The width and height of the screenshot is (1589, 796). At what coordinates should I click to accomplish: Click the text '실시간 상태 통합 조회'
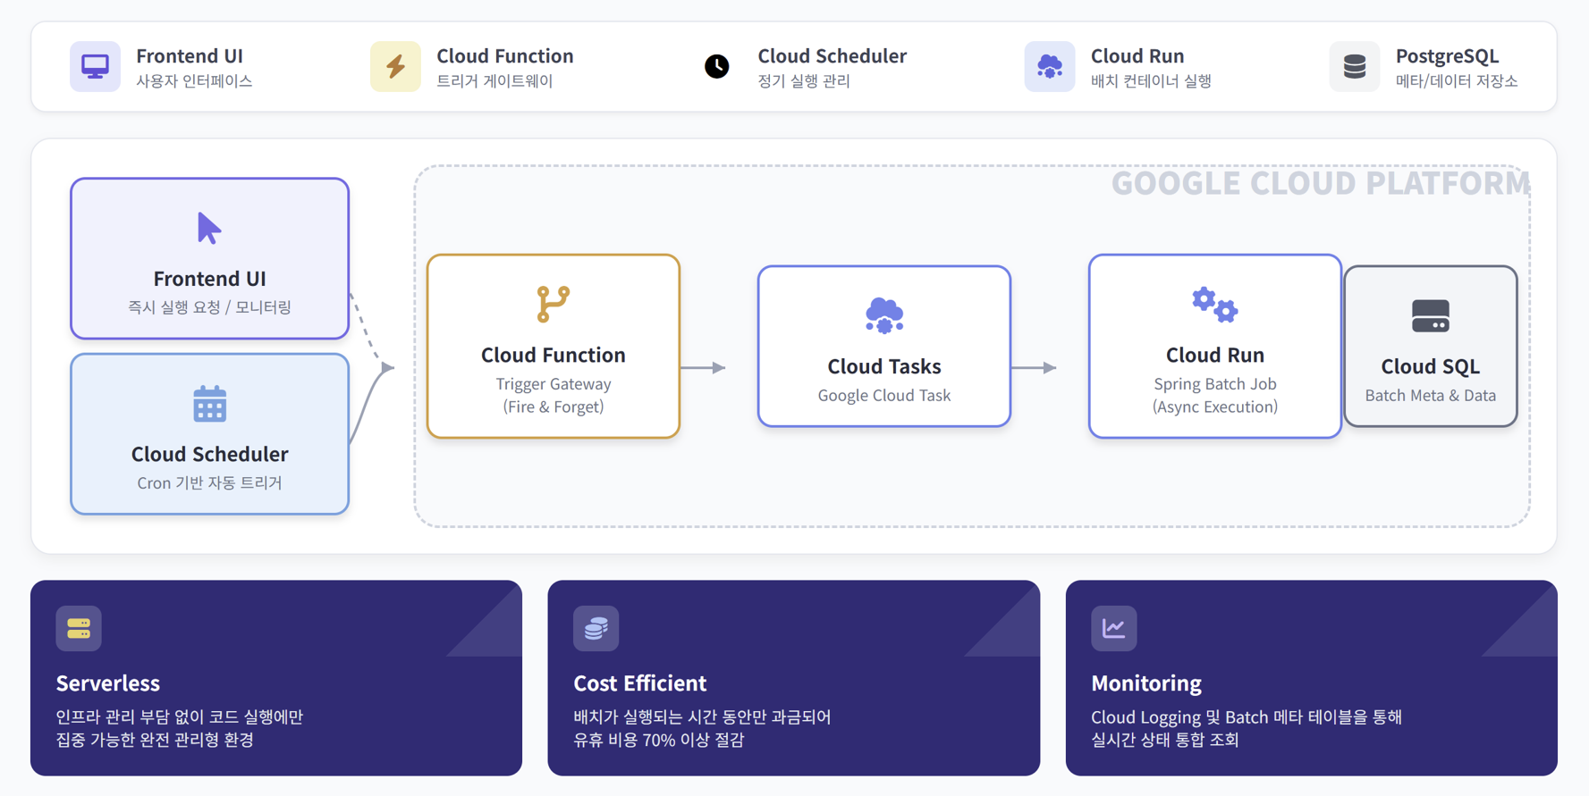point(1164,740)
